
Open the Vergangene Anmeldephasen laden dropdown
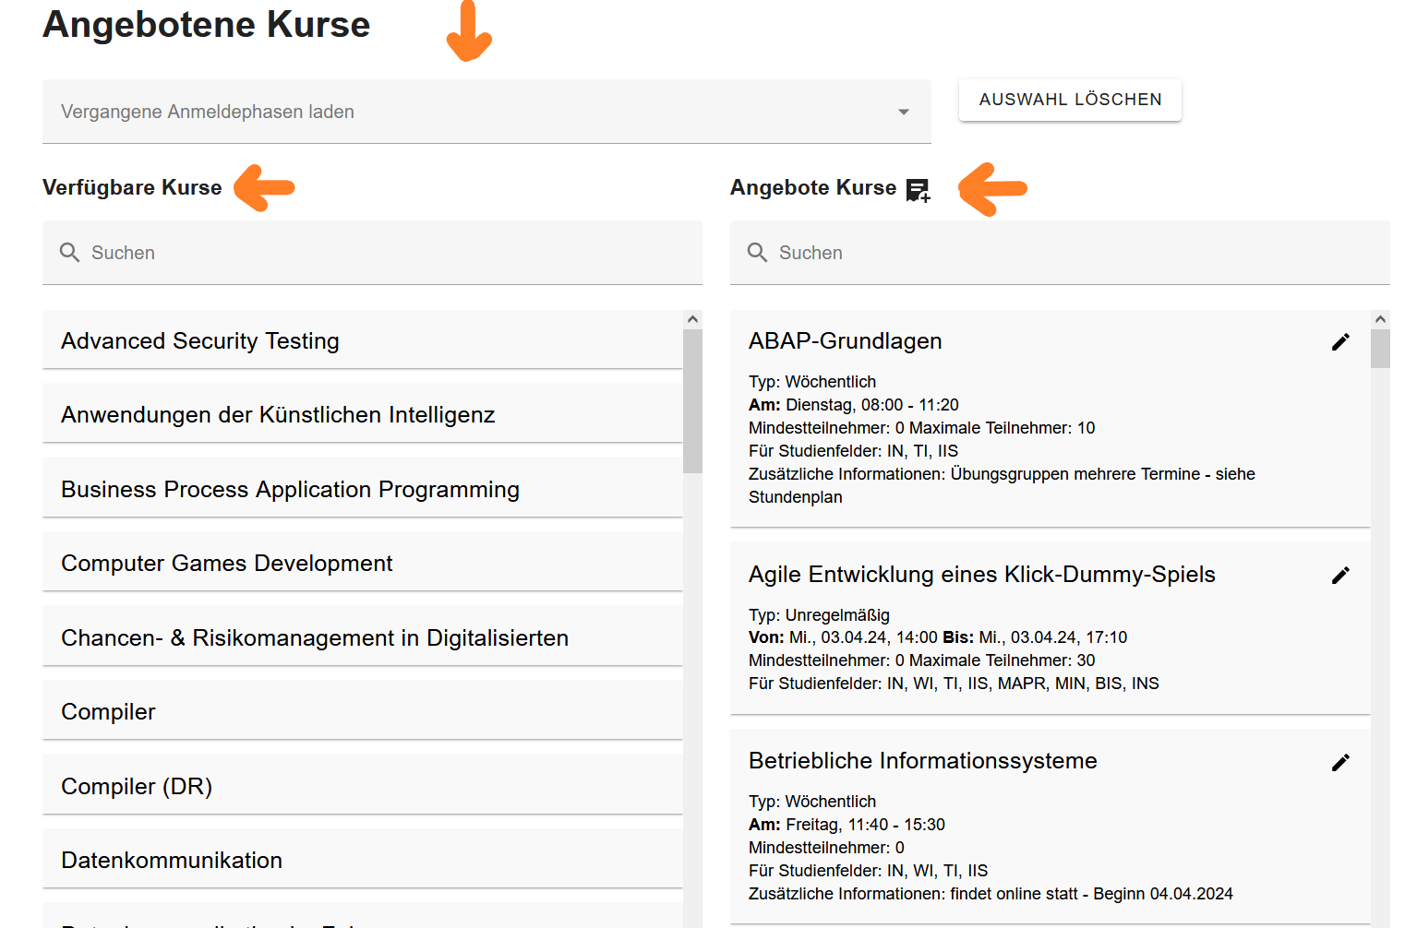462,112
